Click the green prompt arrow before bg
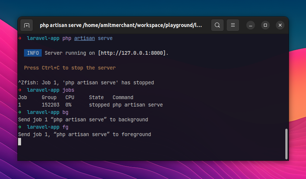Viewport: 306px width, 179px height. click(20, 112)
